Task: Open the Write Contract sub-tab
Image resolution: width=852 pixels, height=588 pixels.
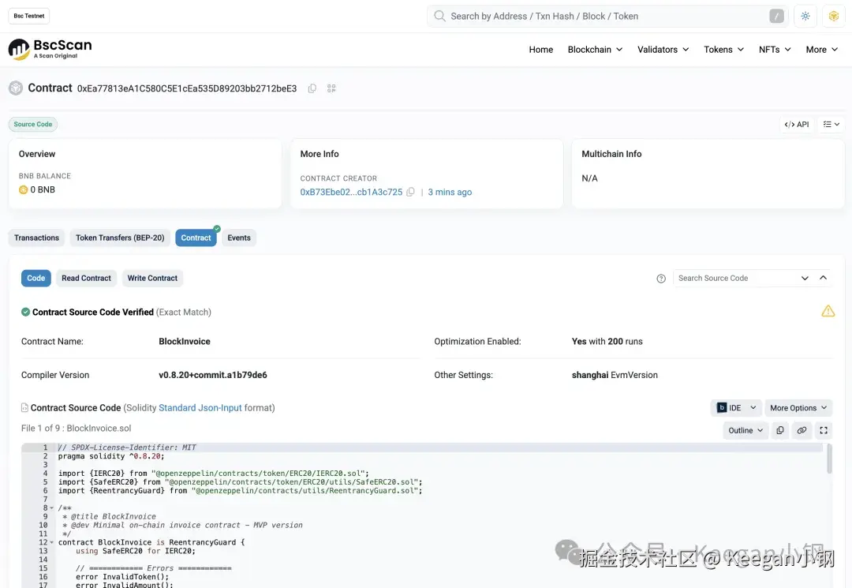Action: click(152, 279)
